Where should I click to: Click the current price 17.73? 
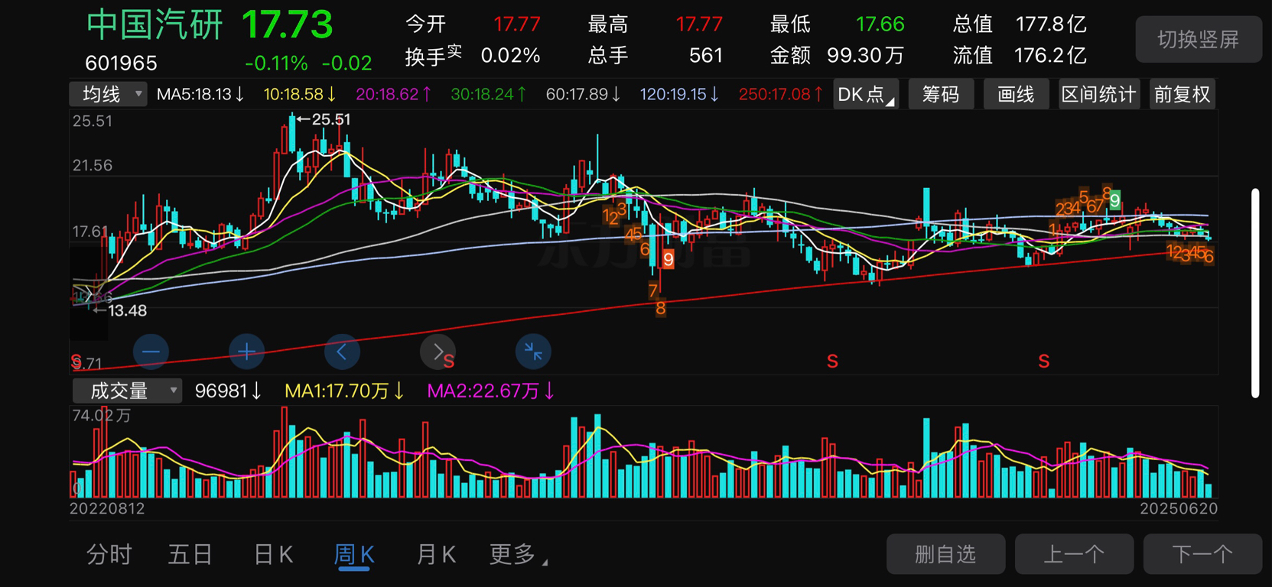[x=288, y=25]
